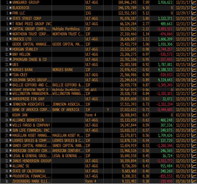Select the AMERICAN CENTURY COM... holder name
Viewport: 197px width, 184px height.
click(31, 151)
